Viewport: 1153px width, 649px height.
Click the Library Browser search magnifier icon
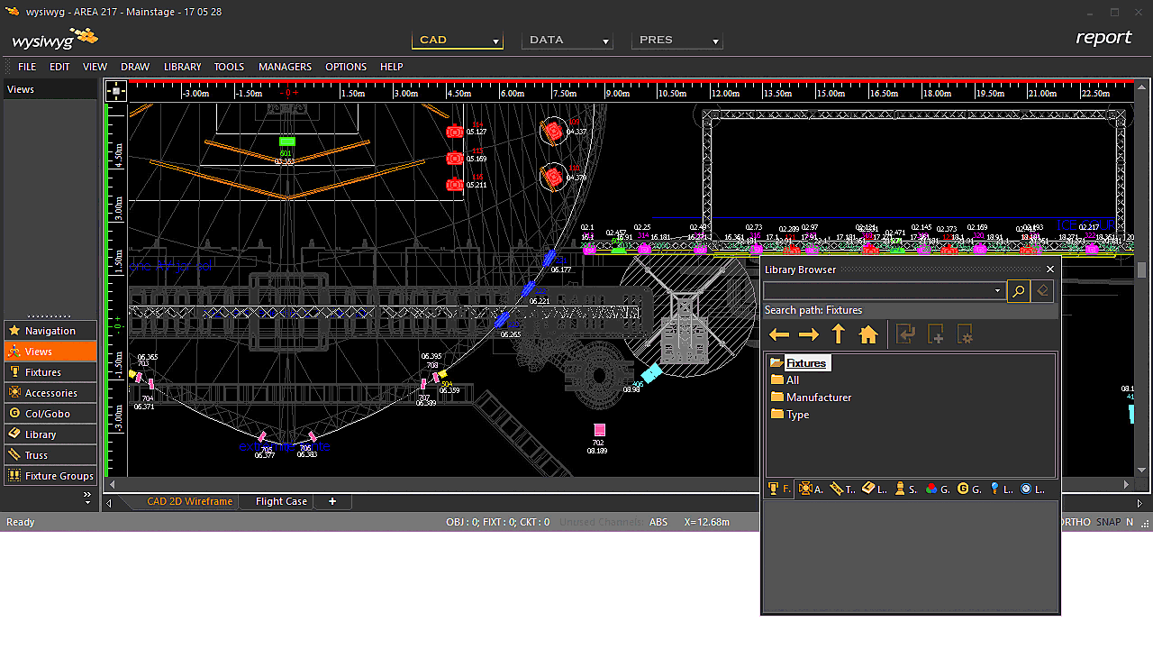pyautogui.click(x=1018, y=291)
